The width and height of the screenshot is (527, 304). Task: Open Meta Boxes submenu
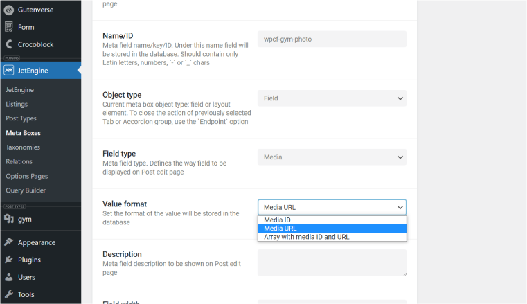tap(23, 133)
